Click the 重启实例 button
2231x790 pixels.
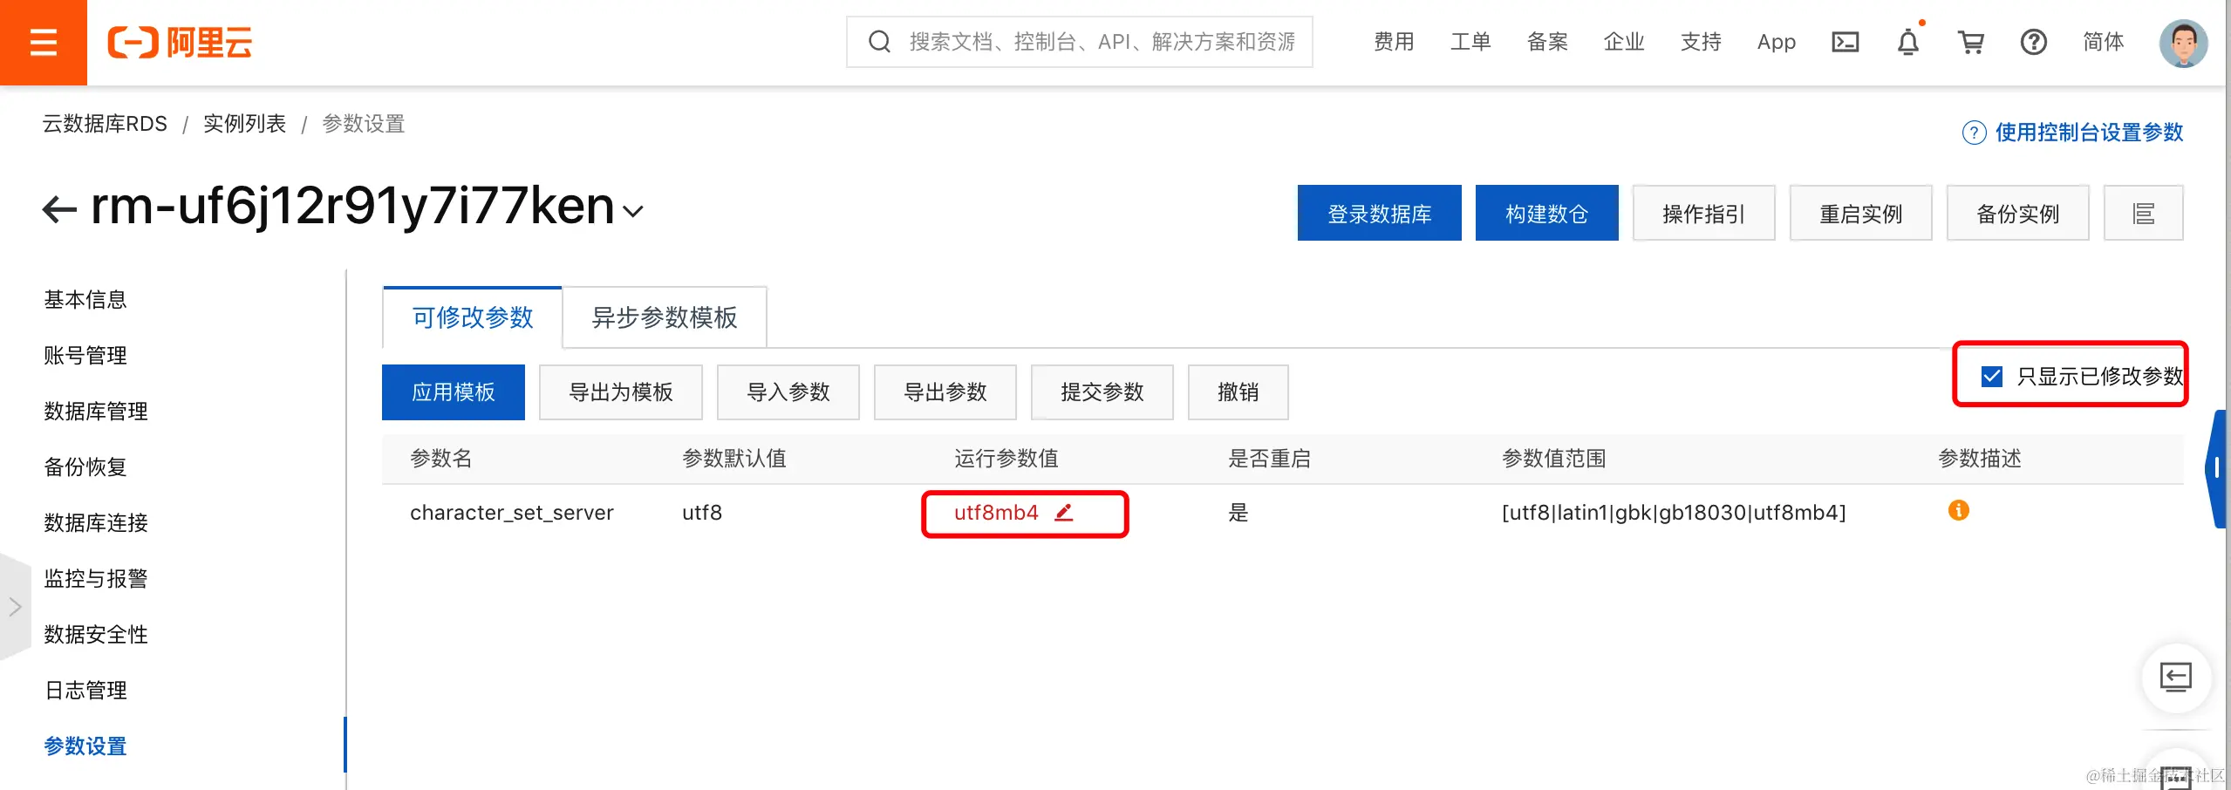(1860, 213)
